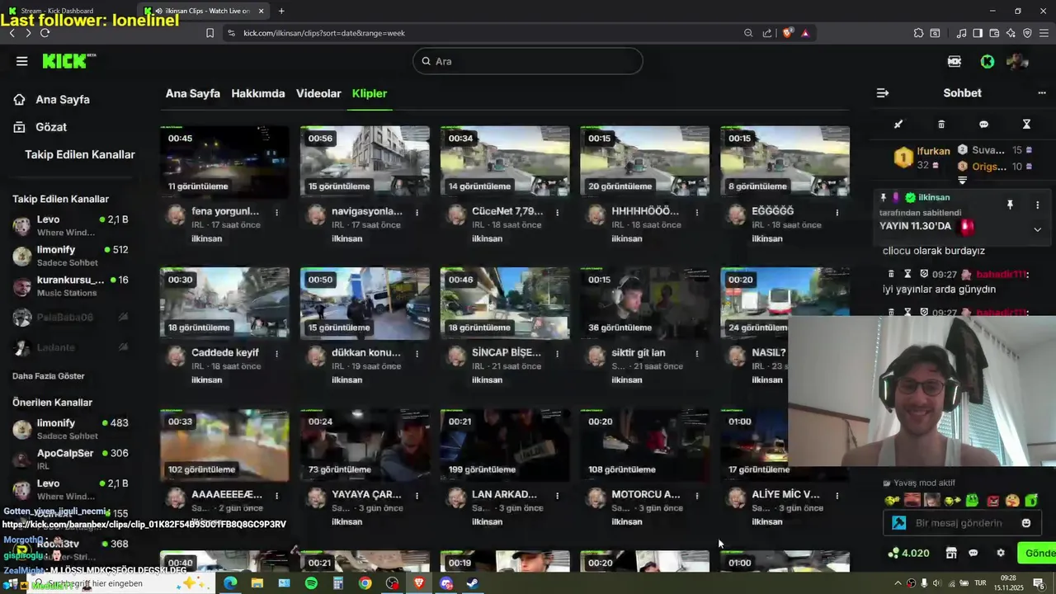This screenshot has width=1056, height=594.
Task: Click the icon left of the green Kick icon
Action: (x=955, y=61)
